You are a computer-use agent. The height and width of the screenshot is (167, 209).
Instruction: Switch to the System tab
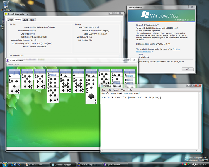click(x=11, y=20)
